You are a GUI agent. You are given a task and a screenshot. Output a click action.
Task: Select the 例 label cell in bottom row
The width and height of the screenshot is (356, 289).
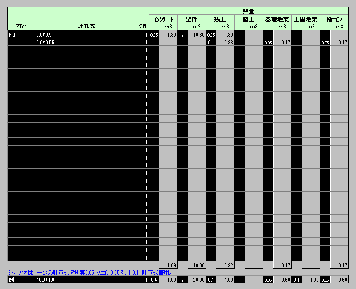tap(21, 280)
